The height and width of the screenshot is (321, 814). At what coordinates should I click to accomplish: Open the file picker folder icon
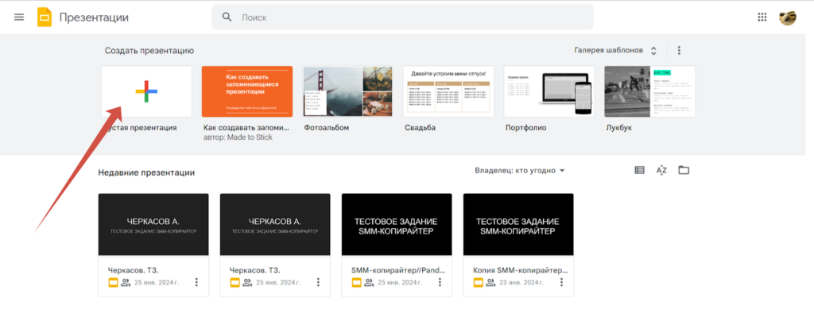[684, 170]
